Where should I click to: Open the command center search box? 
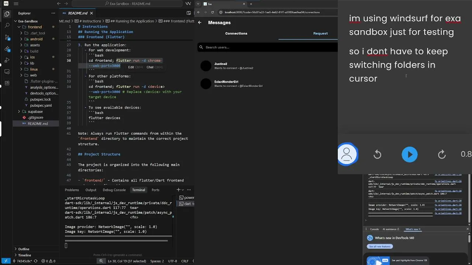pos(127,4)
